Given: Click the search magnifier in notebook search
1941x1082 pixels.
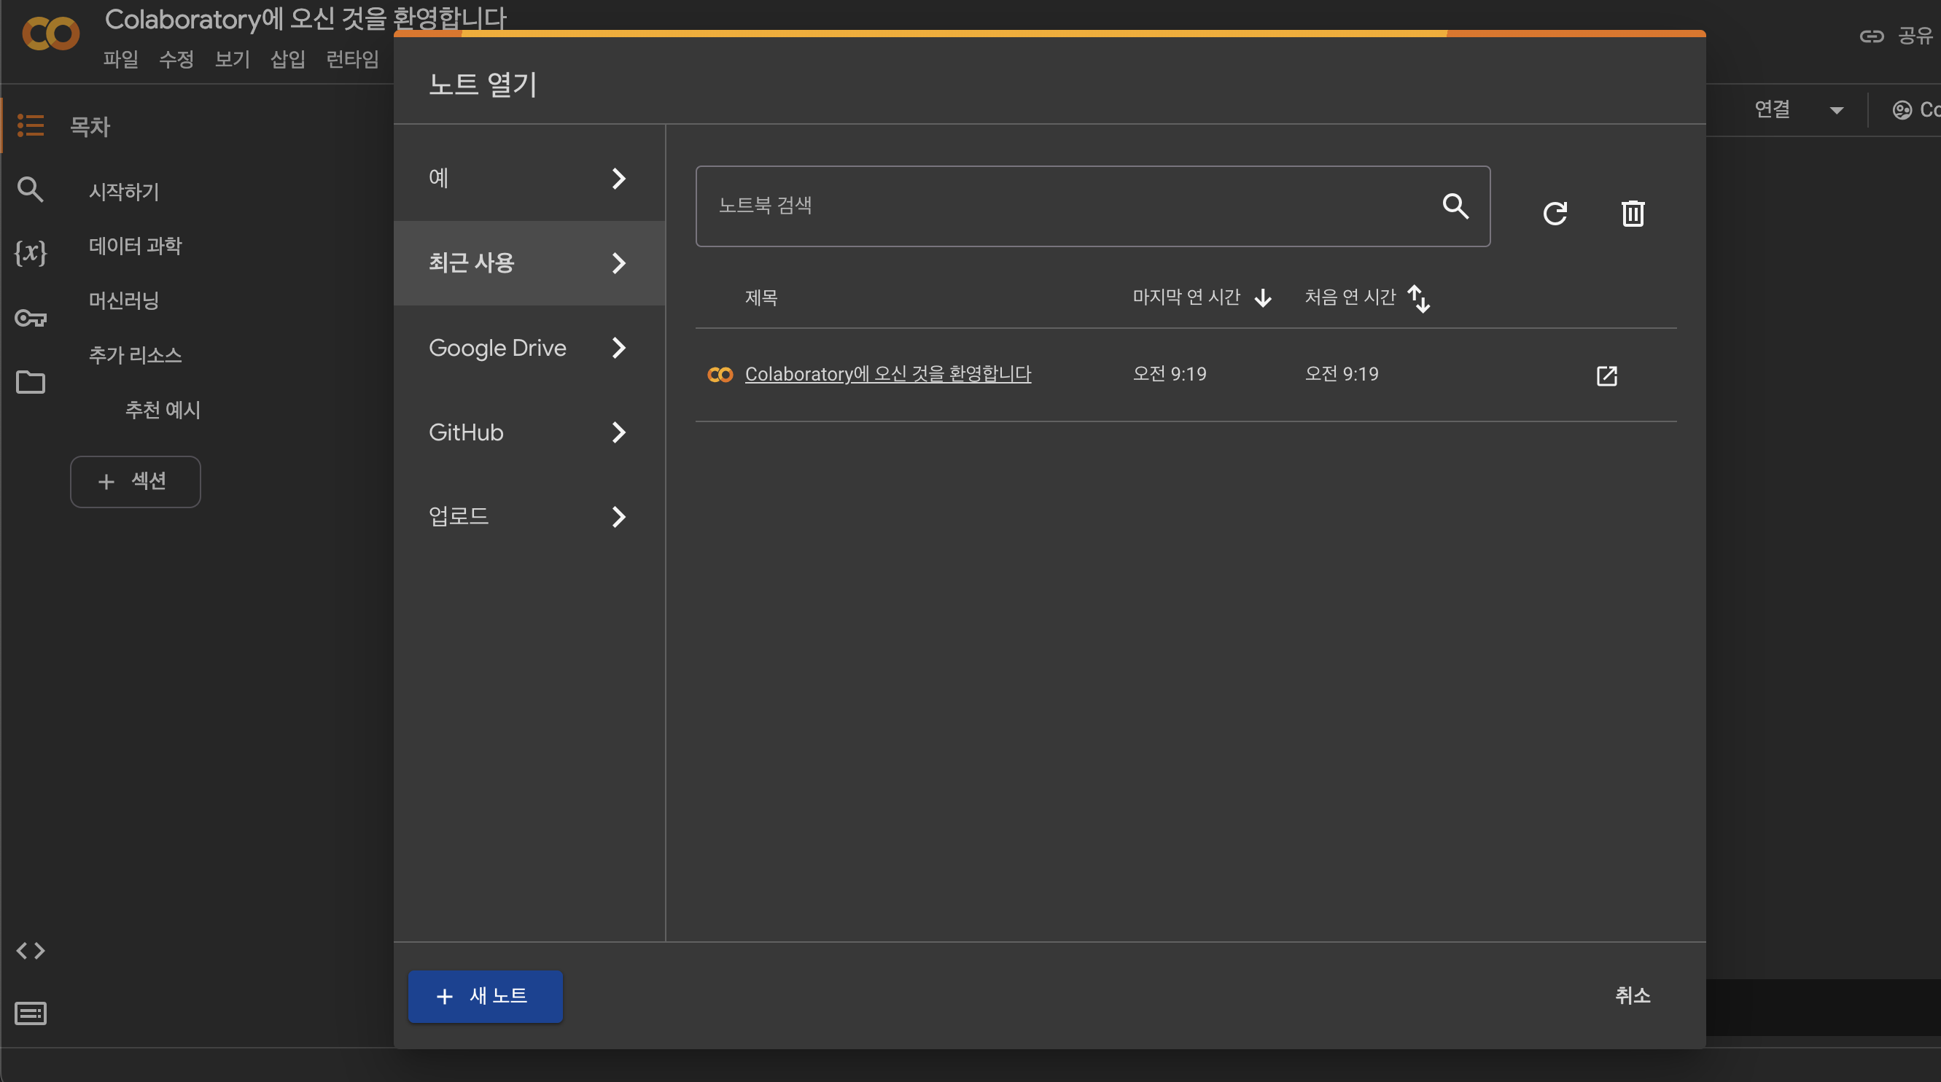Looking at the screenshot, I should click(1455, 206).
